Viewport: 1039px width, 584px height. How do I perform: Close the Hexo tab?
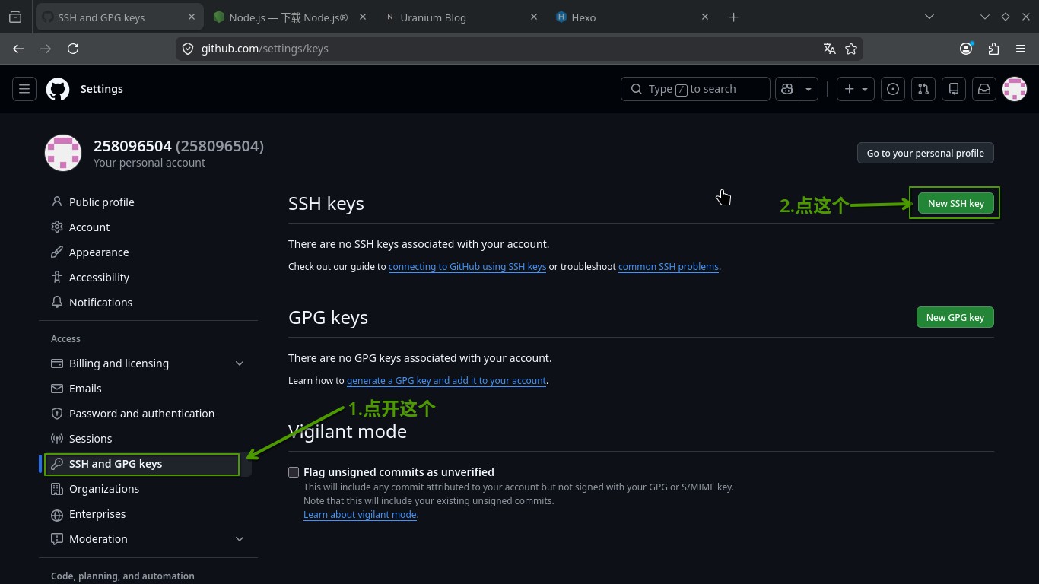(704, 17)
